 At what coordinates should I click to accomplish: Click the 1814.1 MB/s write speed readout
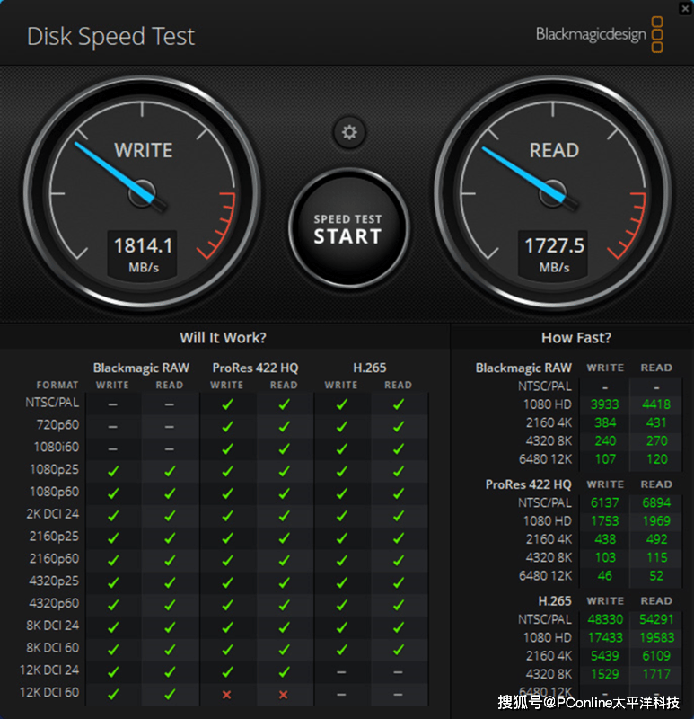(144, 253)
